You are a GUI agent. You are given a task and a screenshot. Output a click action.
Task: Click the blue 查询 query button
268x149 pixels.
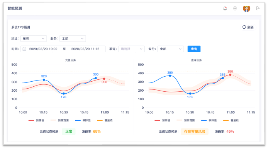[194, 49]
